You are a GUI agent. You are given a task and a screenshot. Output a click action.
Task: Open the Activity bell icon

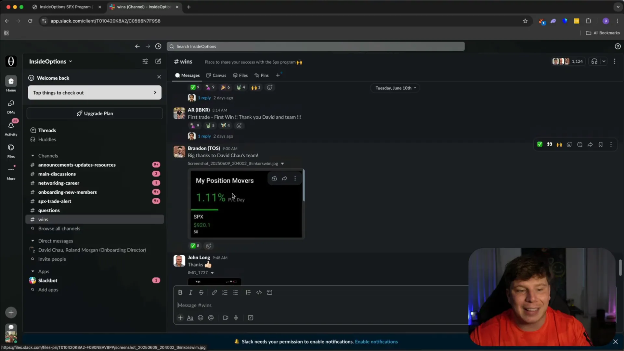11,125
